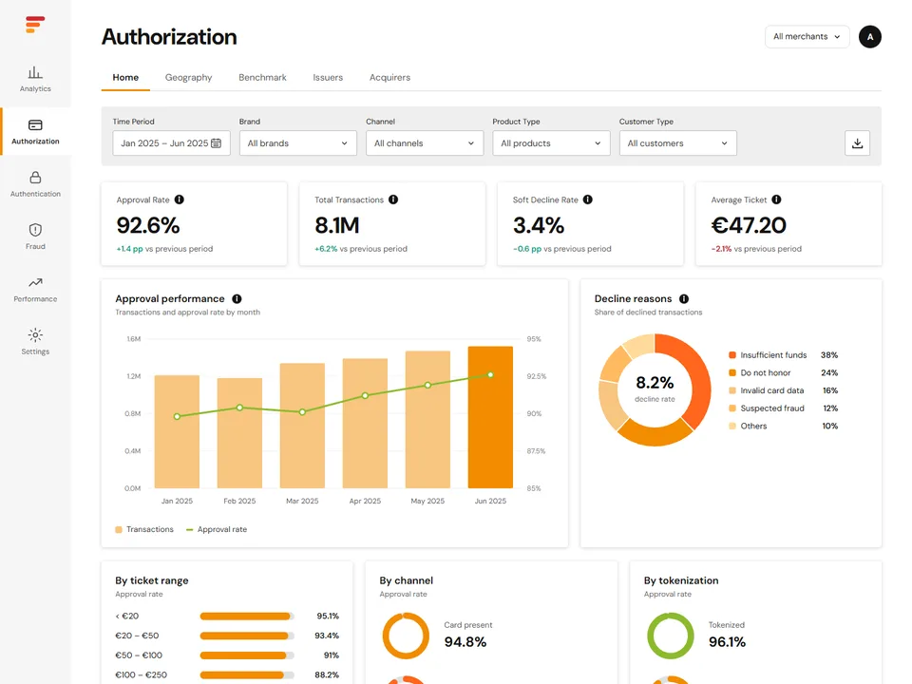Viewport: 912px width, 684px height.
Task: Click the 3.4% soft decline value
Action: click(x=539, y=226)
